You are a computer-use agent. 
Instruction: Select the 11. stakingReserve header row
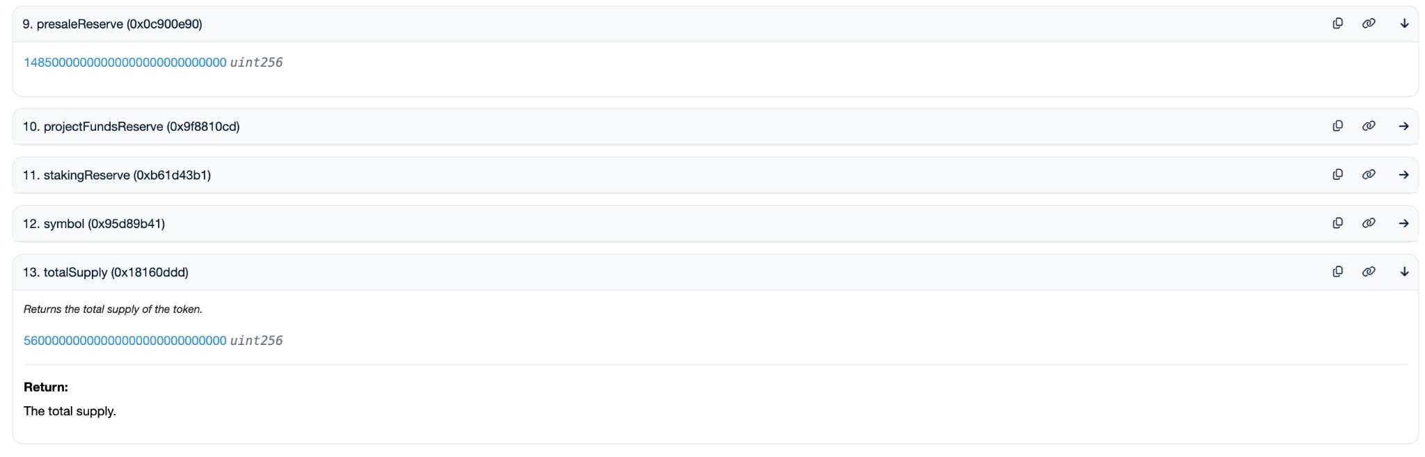tap(715, 175)
